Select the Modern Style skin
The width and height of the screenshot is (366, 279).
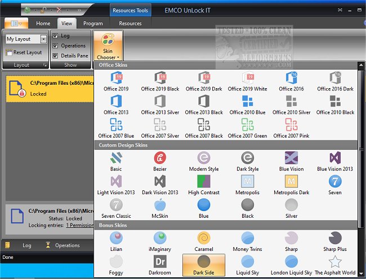[x=204, y=162]
